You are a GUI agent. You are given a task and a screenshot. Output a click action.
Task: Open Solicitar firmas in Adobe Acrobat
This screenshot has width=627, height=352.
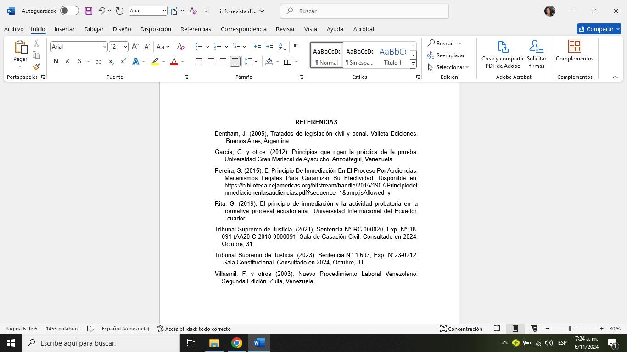[x=537, y=55]
